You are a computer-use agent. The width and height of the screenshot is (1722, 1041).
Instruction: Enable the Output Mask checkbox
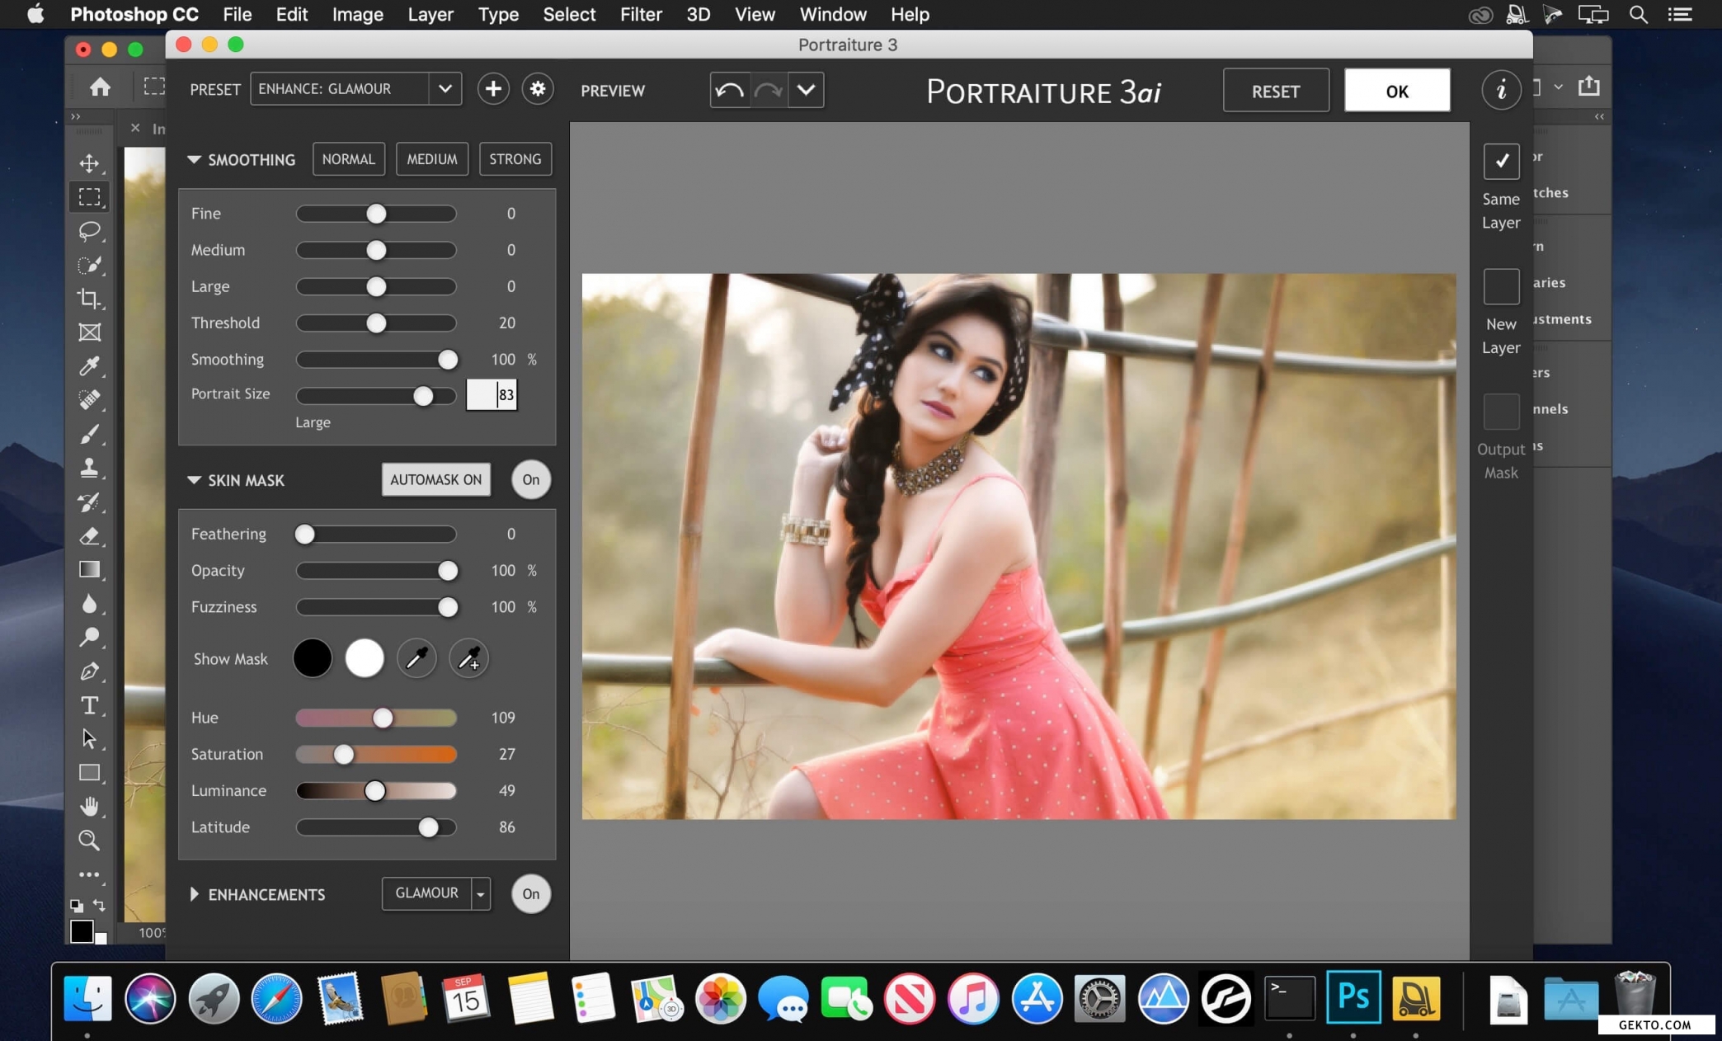click(1501, 412)
